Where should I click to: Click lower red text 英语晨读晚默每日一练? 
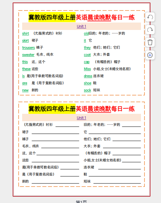click(x=105, y=109)
